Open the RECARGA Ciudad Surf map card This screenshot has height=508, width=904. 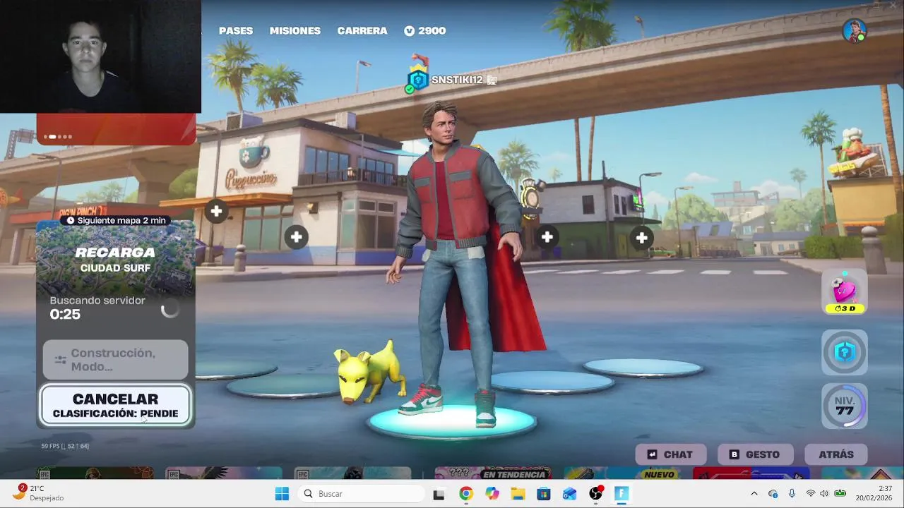click(116, 260)
